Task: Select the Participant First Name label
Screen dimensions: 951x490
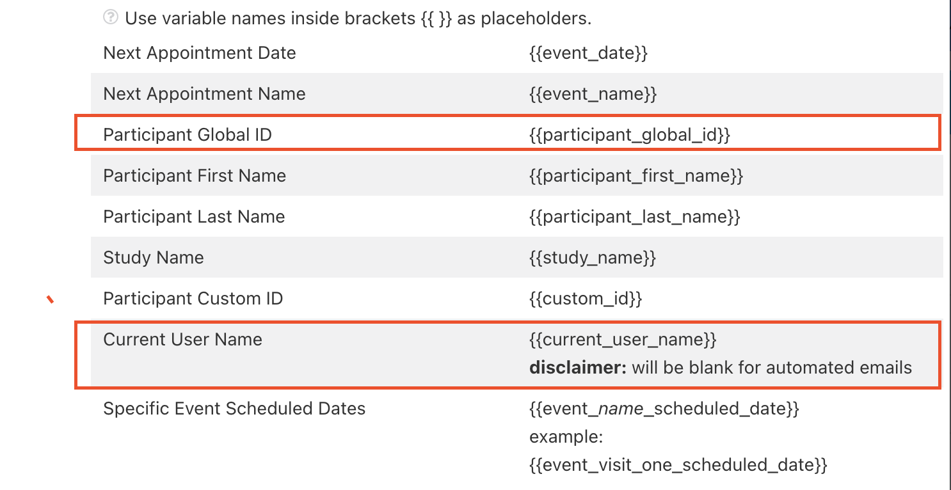Action: (194, 176)
